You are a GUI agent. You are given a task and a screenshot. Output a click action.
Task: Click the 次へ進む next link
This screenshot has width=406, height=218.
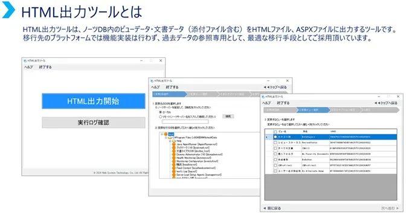coord(390,208)
